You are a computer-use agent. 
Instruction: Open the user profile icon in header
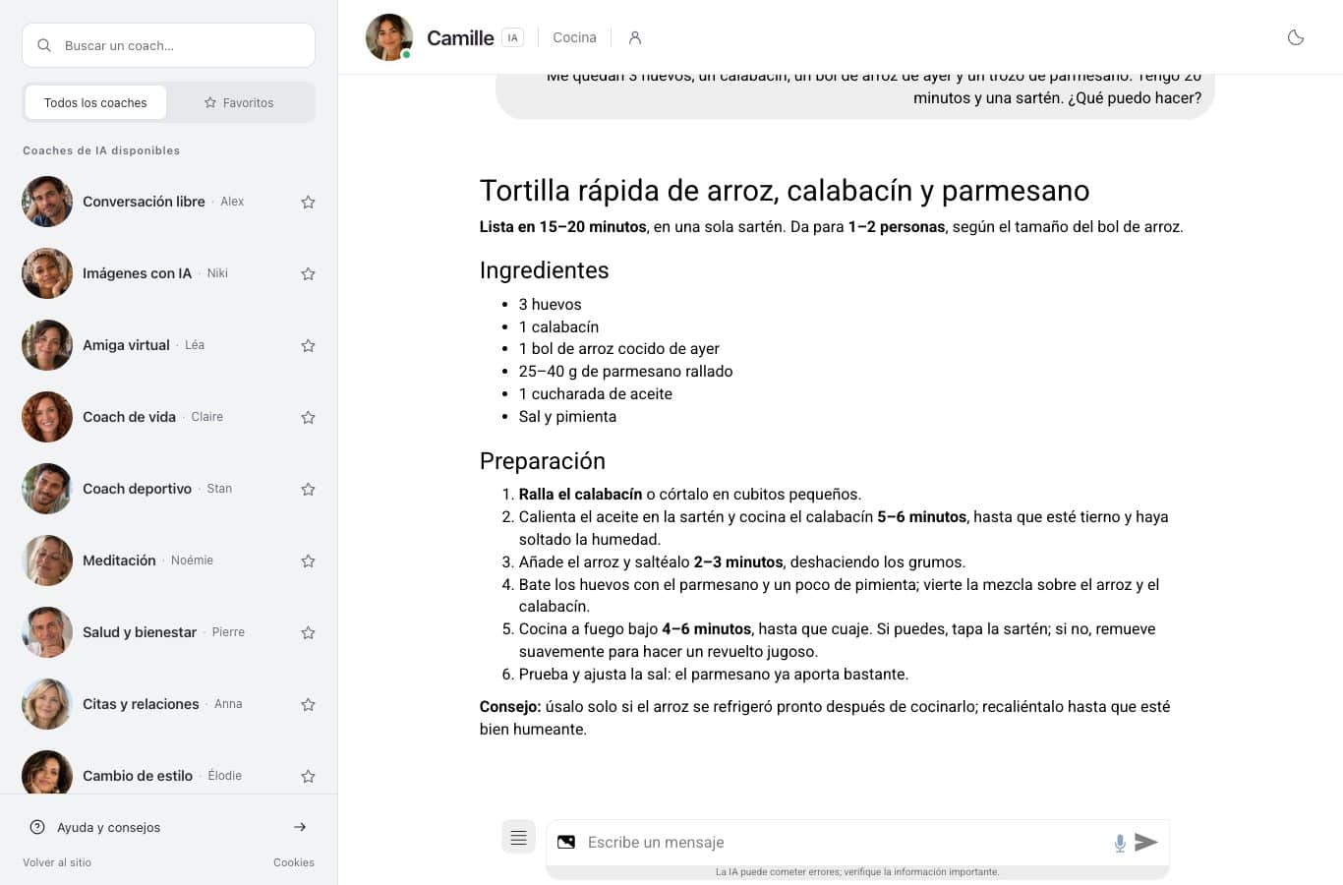point(635,37)
